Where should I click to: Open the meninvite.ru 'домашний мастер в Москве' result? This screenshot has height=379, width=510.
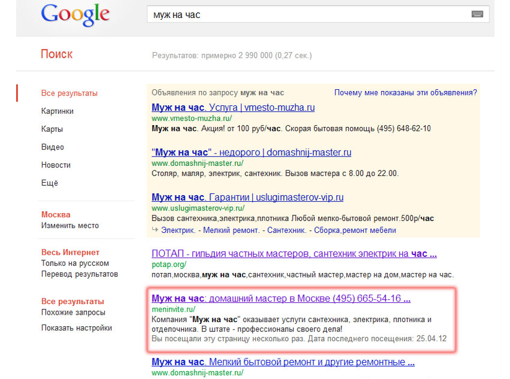click(x=281, y=299)
